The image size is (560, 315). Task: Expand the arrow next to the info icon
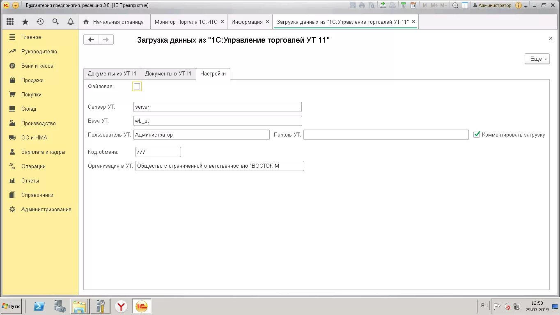tap(526, 6)
